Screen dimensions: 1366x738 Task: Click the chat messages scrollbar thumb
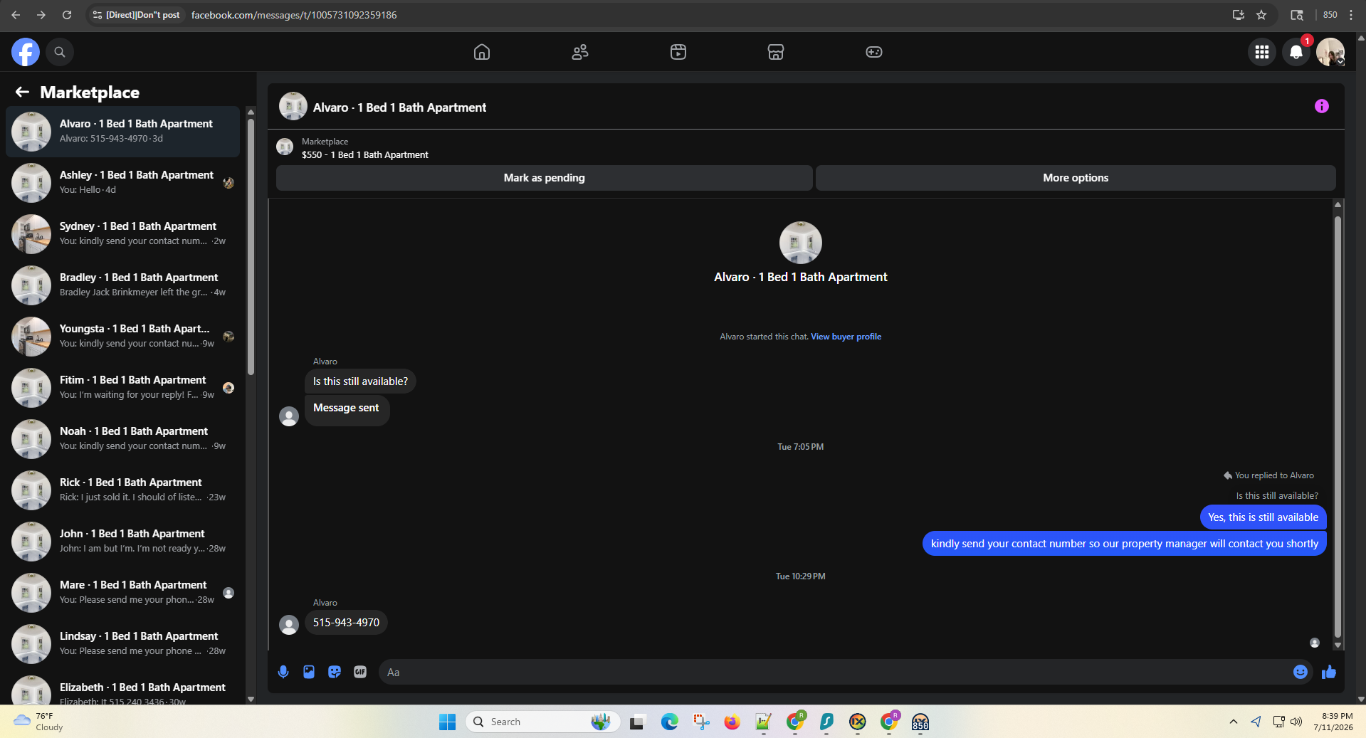[1338, 427]
